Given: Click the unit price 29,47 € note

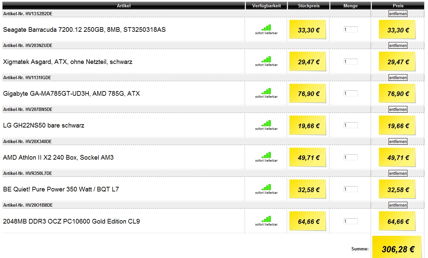Looking at the screenshot, I should point(308,62).
